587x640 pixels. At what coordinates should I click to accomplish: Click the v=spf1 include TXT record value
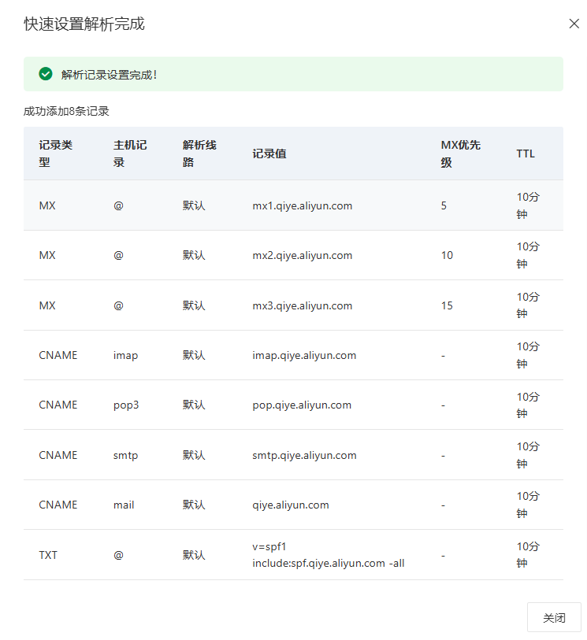point(329,555)
